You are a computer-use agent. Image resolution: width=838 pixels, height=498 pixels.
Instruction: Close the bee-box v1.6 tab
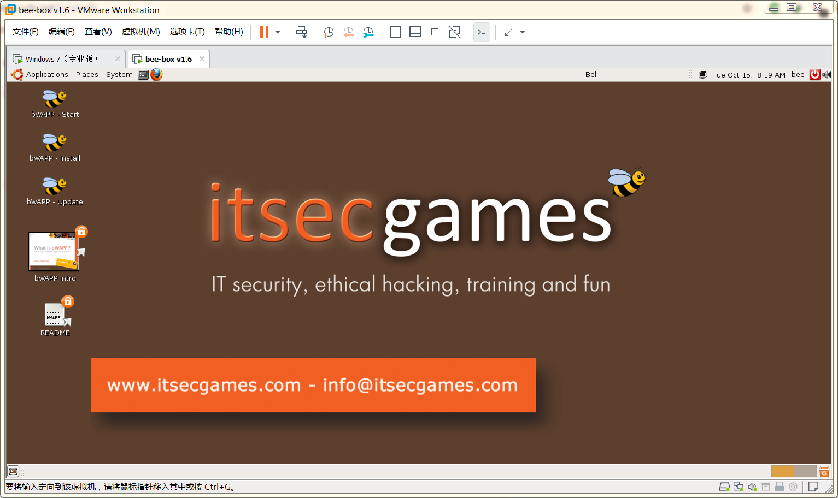(202, 59)
